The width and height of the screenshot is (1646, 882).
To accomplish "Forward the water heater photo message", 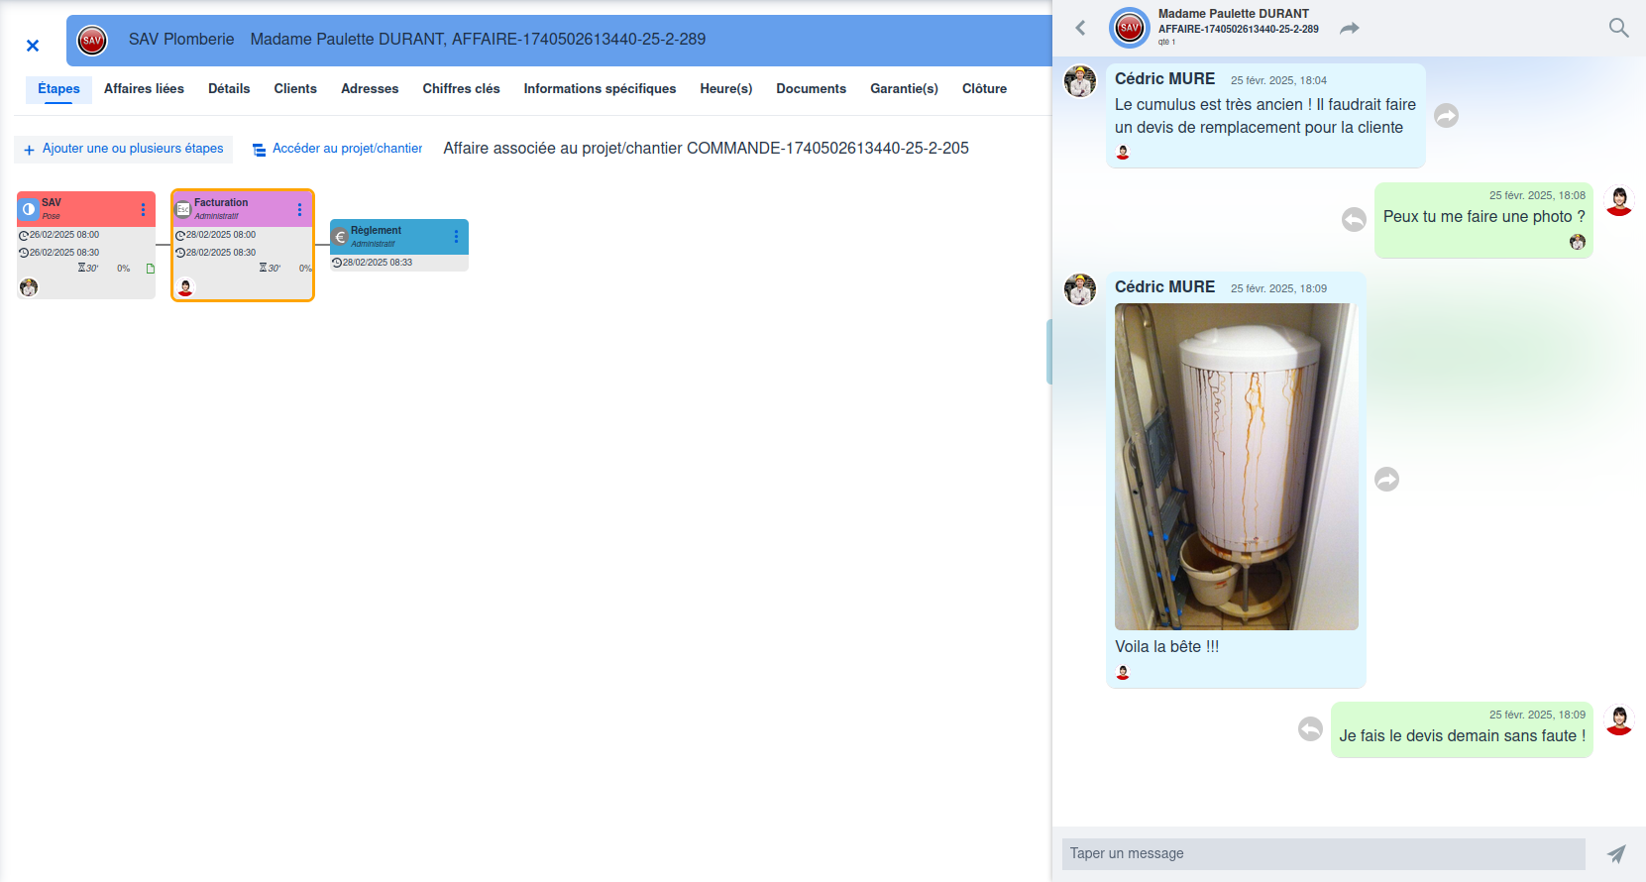I will tap(1386, 480).
